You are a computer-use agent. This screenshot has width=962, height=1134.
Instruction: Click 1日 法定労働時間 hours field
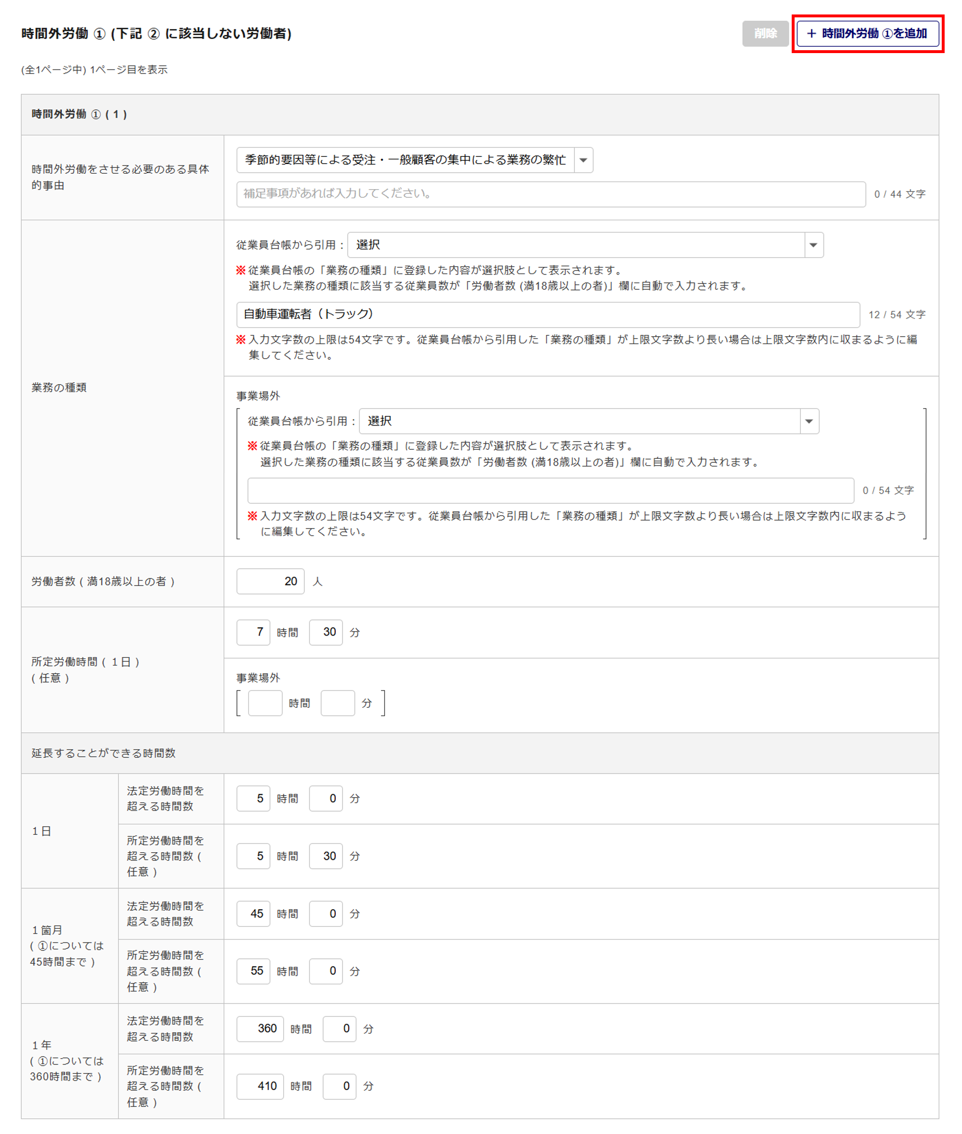click(253, 798)
